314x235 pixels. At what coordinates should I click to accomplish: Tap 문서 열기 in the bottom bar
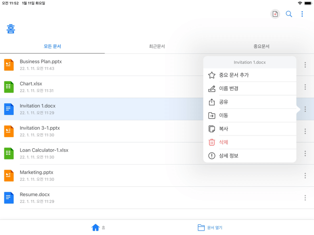pos(210,228)
